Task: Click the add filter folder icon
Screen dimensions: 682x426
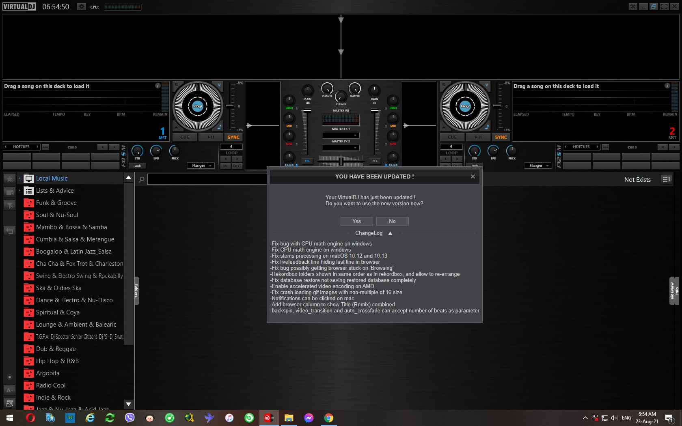Action: [10, 205]
